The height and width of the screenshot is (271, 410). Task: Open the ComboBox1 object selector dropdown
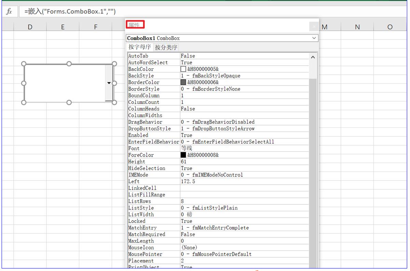pyautogui.click(x=314, y=38)
